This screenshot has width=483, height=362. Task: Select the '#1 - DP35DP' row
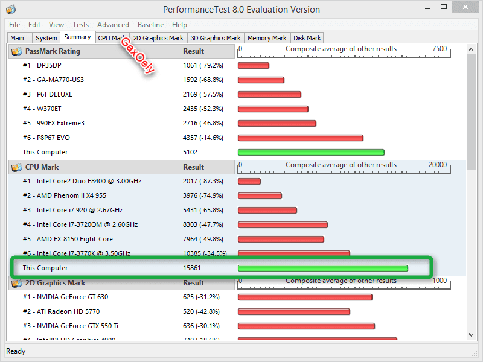237,65
